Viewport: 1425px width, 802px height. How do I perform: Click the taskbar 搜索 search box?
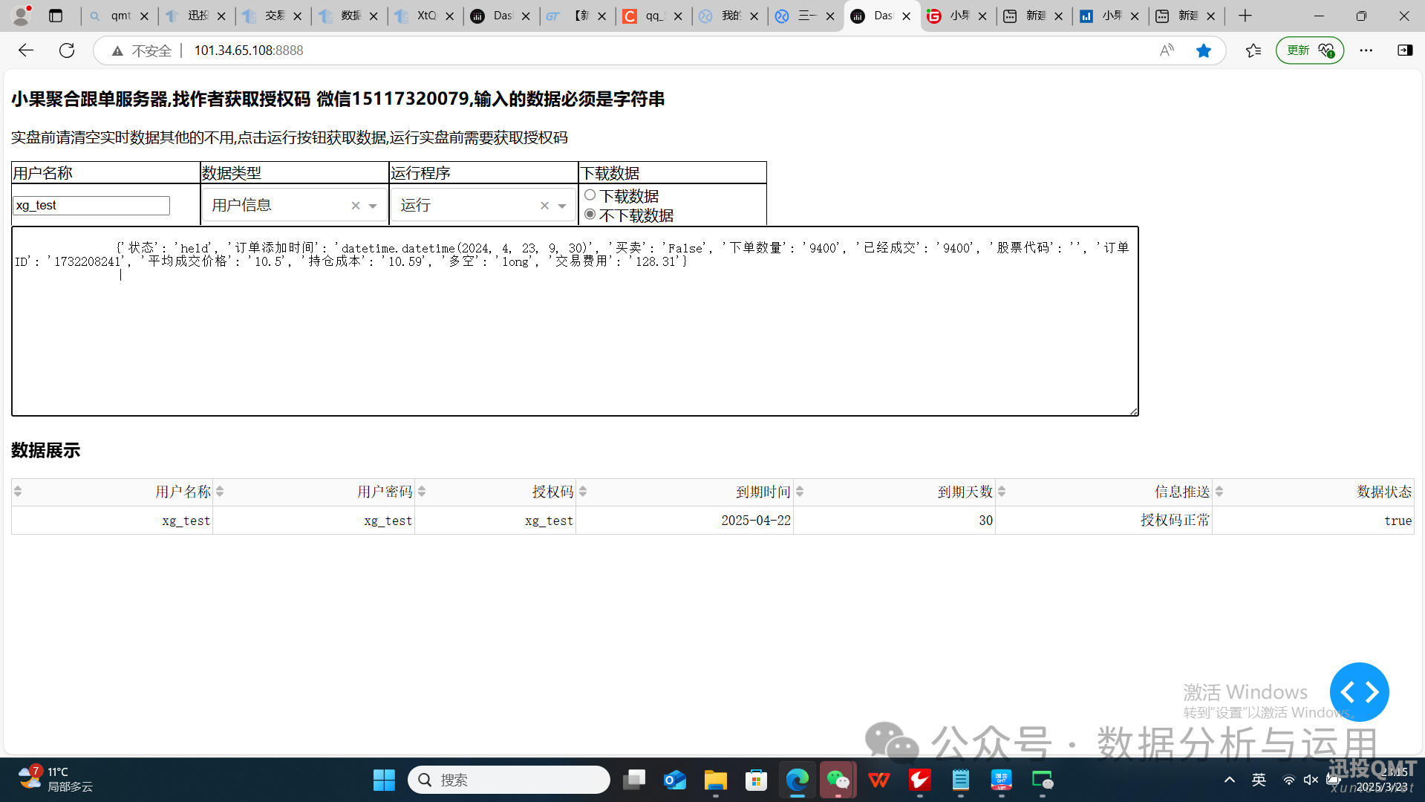[509, 780]
